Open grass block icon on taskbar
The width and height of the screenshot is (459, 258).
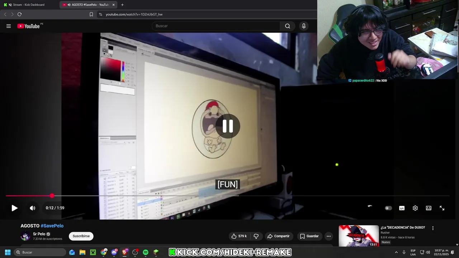(156, 252)
